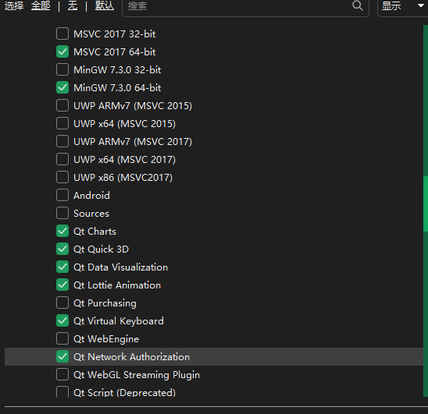Select the 'MSVC 2017 64-bit' row text
428x414 pixels.
click(114, 51)
